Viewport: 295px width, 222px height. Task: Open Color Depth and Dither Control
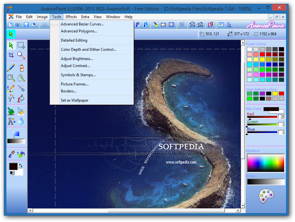tap(92, 50)
